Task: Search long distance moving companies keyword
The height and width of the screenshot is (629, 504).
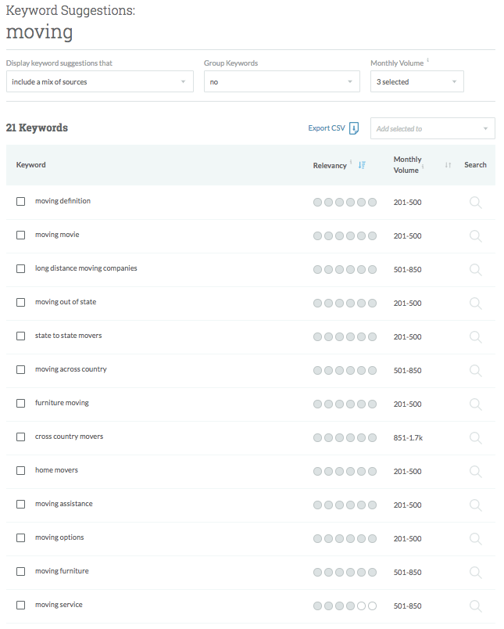Action: tap(476, 270)
